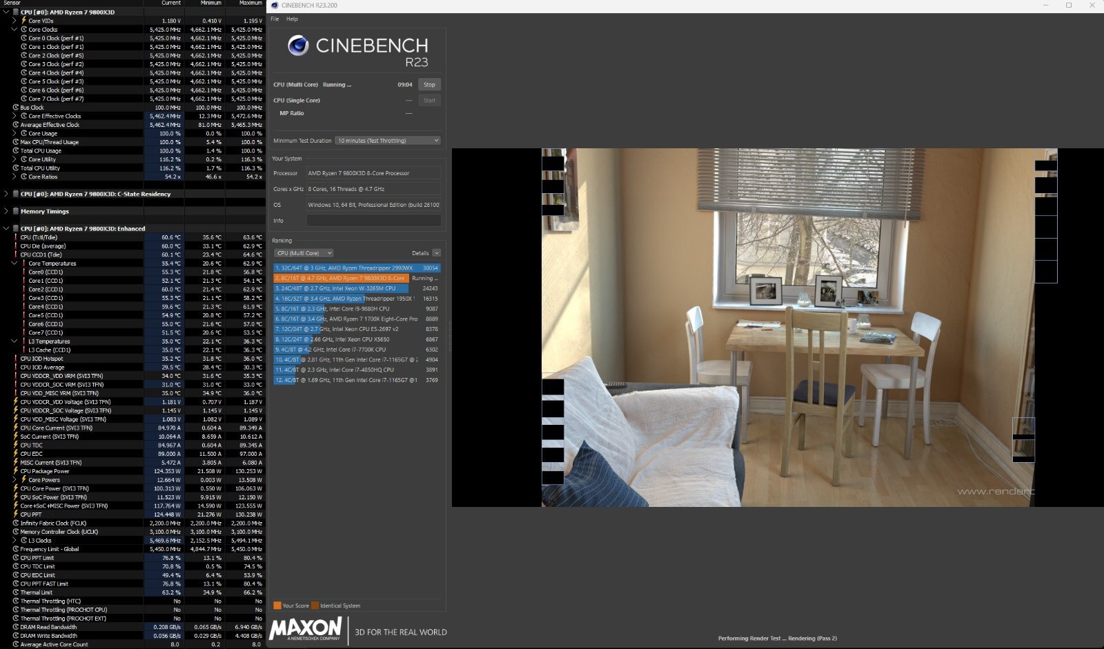Select Core i9-9880H ranking entry

coord(357,308)
